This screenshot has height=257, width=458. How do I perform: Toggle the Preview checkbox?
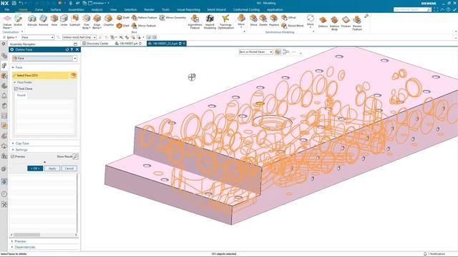click(13, 156)
